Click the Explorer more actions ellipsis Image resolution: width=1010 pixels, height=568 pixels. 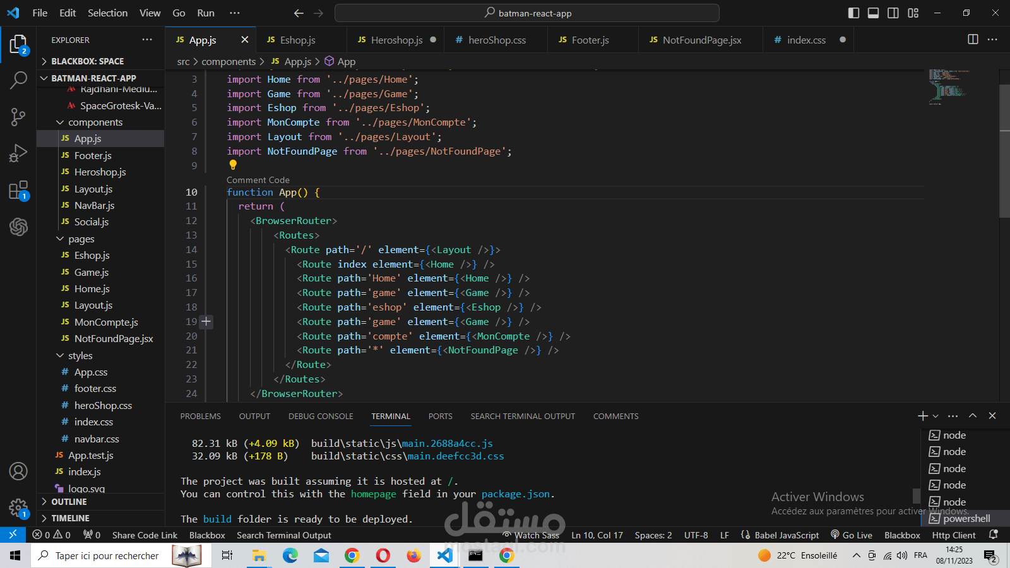tap(147, 40)
